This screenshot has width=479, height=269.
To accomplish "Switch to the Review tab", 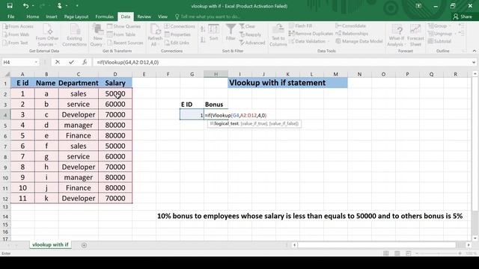I will [144, 16].
